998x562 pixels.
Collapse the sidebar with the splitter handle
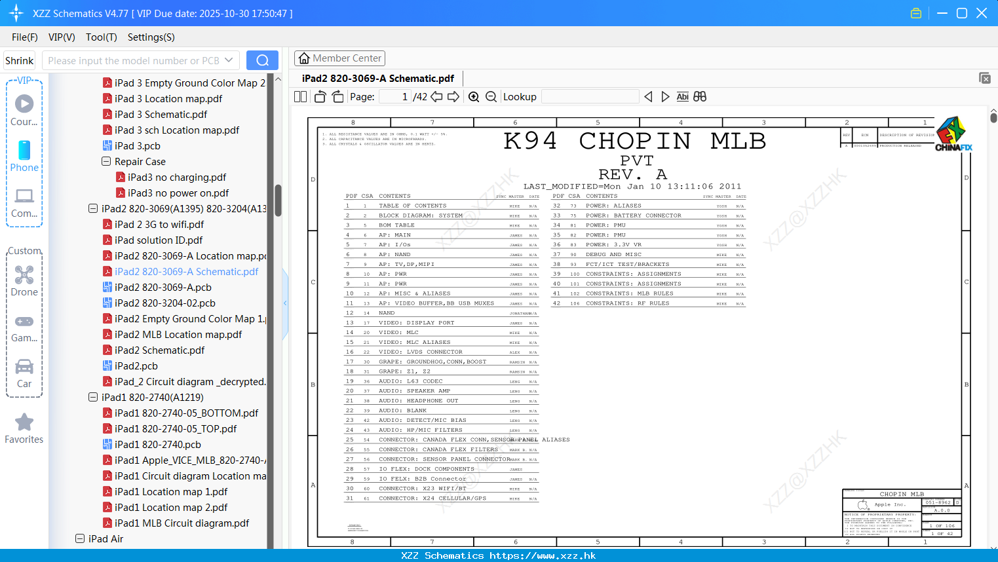[285, 303]
